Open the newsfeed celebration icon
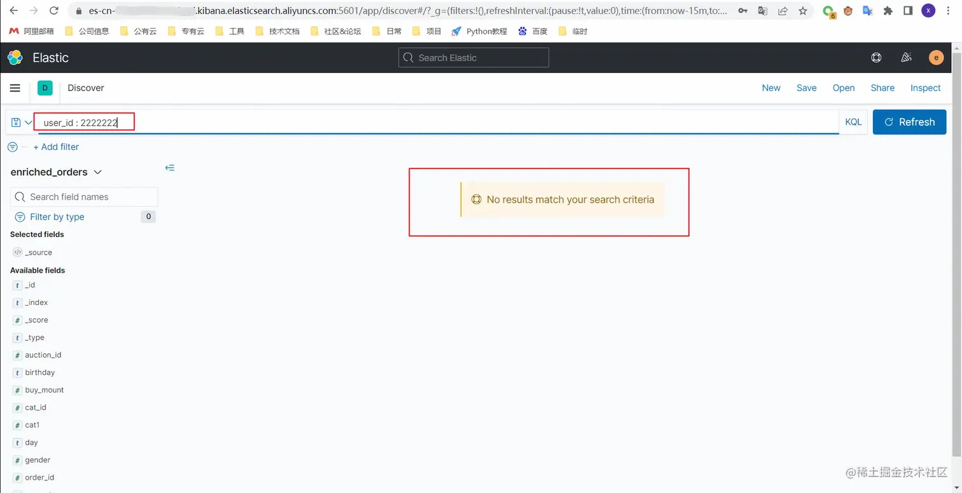Screen dimensions: 962x493 click(x=906, y=58)
